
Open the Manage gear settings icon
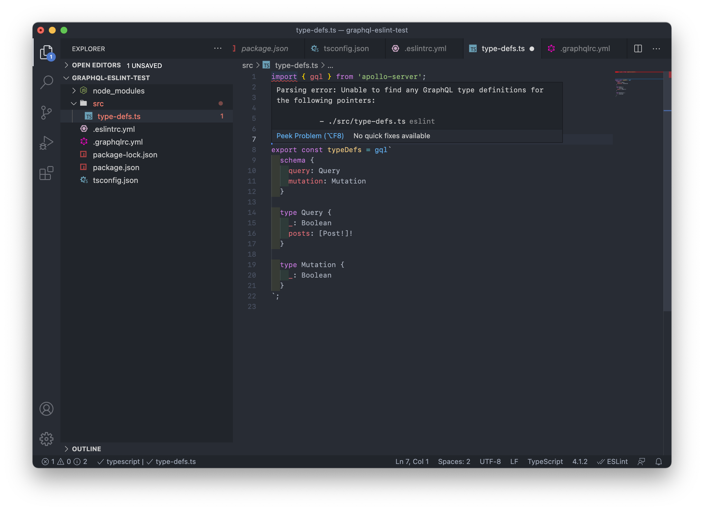(x=46, y=439)
